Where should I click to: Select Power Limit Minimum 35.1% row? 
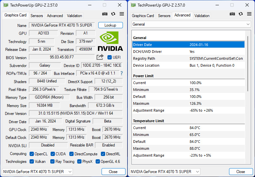click(188, 90)
